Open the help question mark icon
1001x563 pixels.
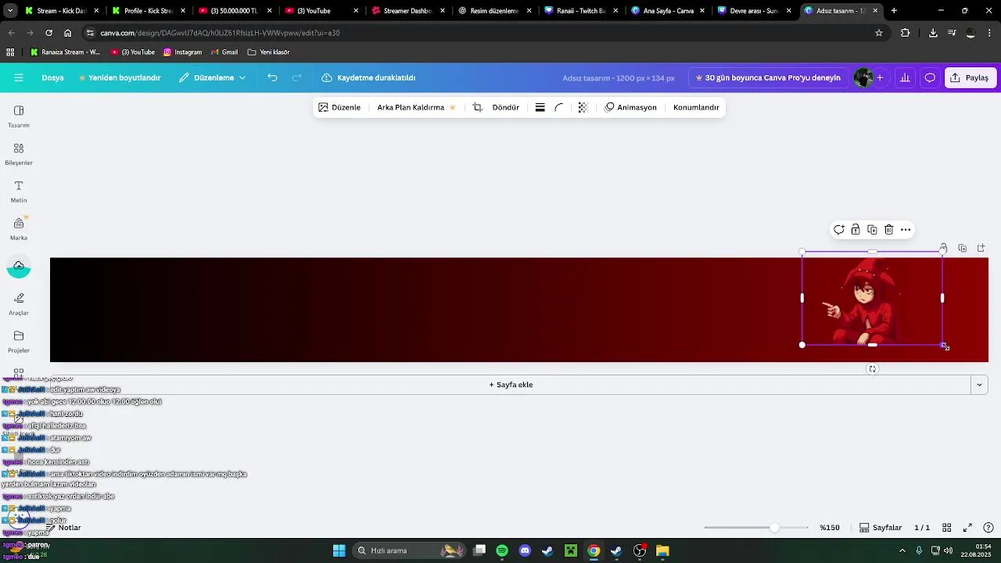tap(988, 528)
